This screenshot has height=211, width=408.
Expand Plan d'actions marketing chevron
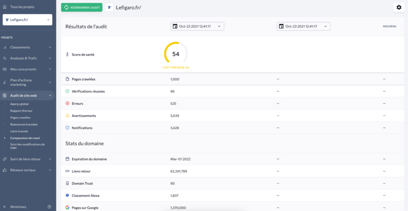click(50, 82)
